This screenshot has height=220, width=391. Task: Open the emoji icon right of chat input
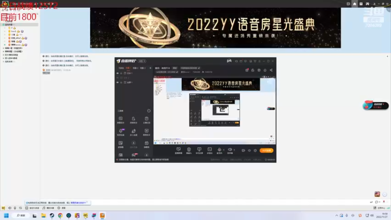point(377,202)
